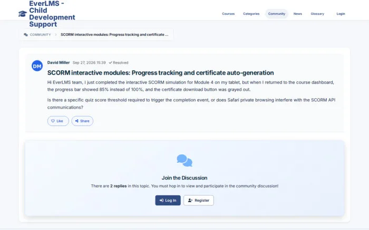
Task: Click the Login link in header
Action: pyautogui.click(x=341, y=14)
